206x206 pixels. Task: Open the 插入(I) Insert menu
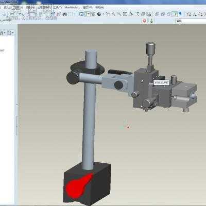point(8,8)
